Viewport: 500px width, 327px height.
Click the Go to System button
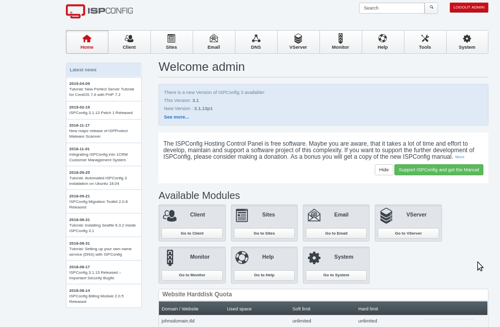(336, 275)
